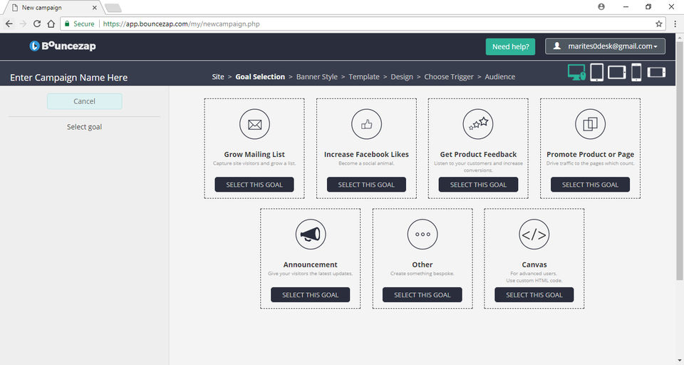Screen dimensions: 684x365
Task: Click the Other card title
Action: coord(423,264)
